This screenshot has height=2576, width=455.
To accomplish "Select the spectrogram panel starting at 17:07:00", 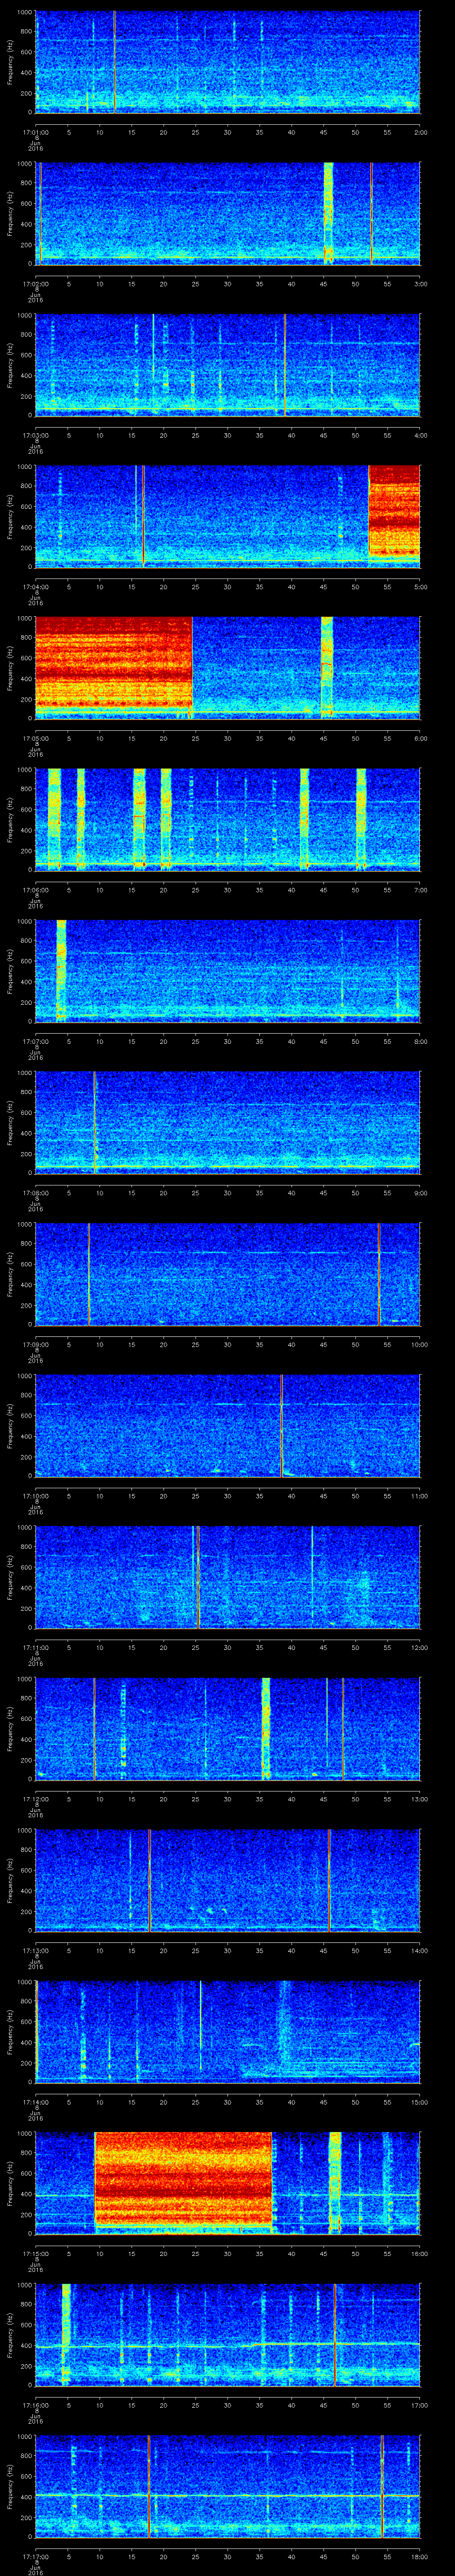I will (228, 971).
